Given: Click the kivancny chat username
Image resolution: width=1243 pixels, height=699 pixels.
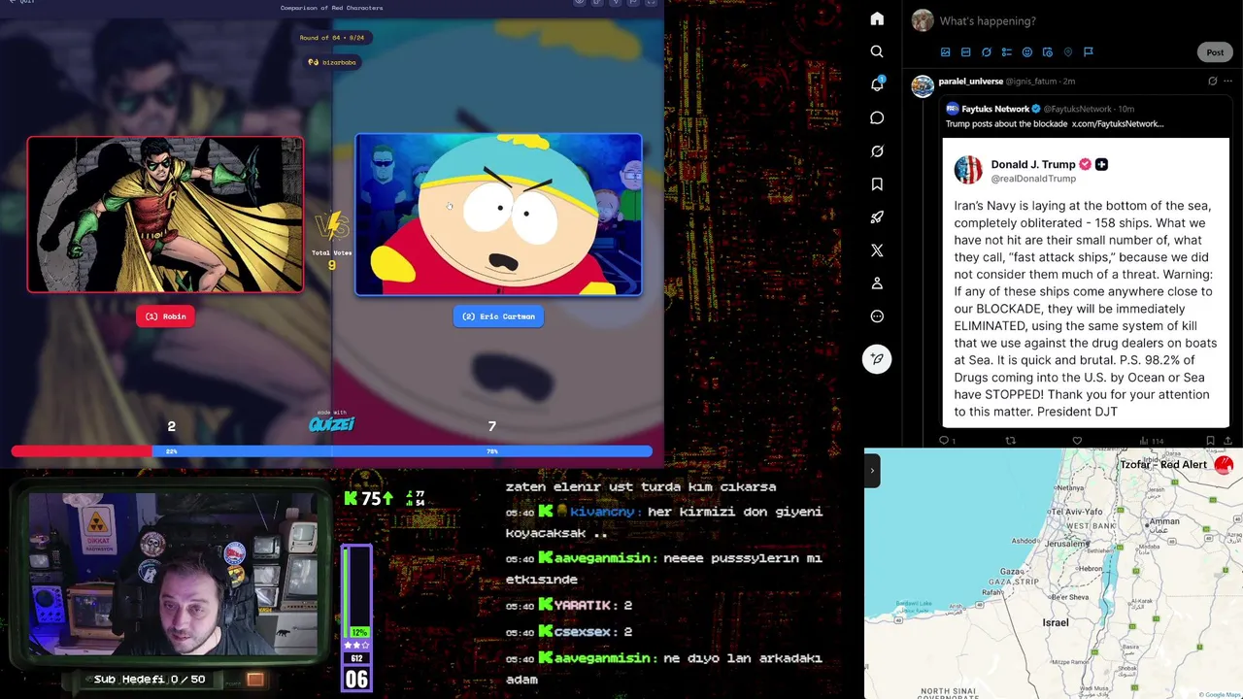Looking at the screenshot, I should [x=602, y=512].
